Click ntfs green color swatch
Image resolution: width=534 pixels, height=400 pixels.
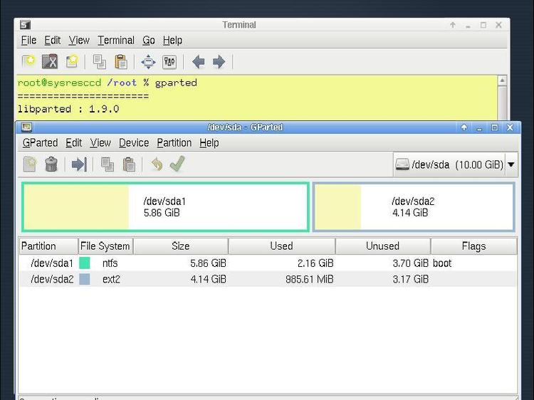click(85, 263)
